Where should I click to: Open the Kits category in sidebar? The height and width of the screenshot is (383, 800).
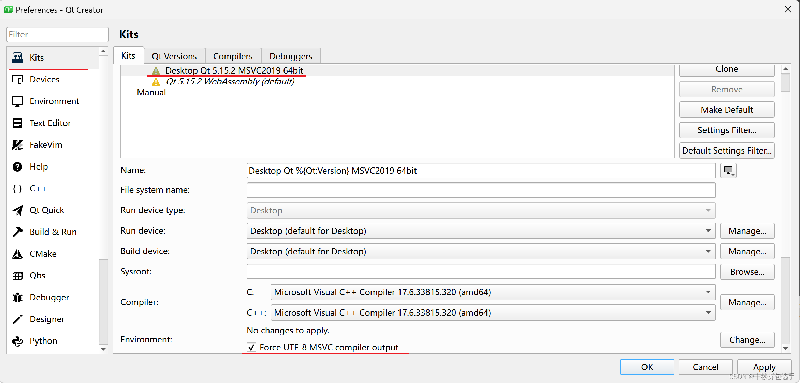(x=53, y=58)
